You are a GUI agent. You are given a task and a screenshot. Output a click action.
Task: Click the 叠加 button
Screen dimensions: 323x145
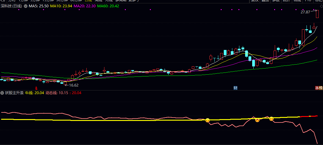pyautogui.click(x=265, y=1)
